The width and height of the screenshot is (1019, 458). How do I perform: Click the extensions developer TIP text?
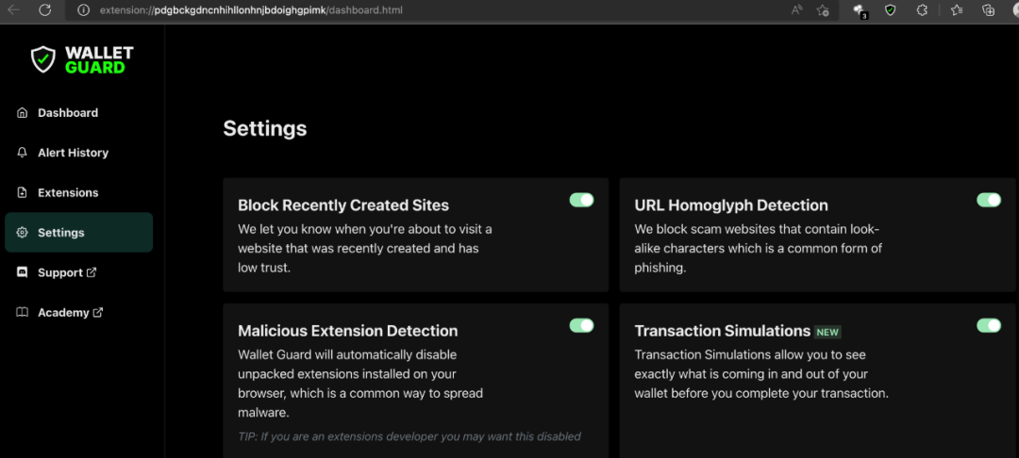tap(409, 436)
